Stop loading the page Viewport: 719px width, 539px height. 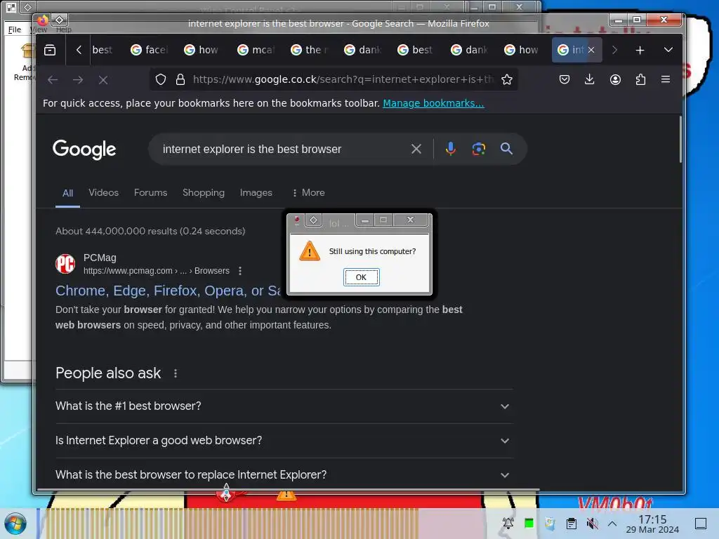pyautogui.click(x=103, y=80)
